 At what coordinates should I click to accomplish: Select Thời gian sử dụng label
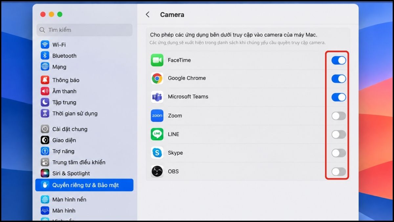pyautogui.click(x=75, y=113)
